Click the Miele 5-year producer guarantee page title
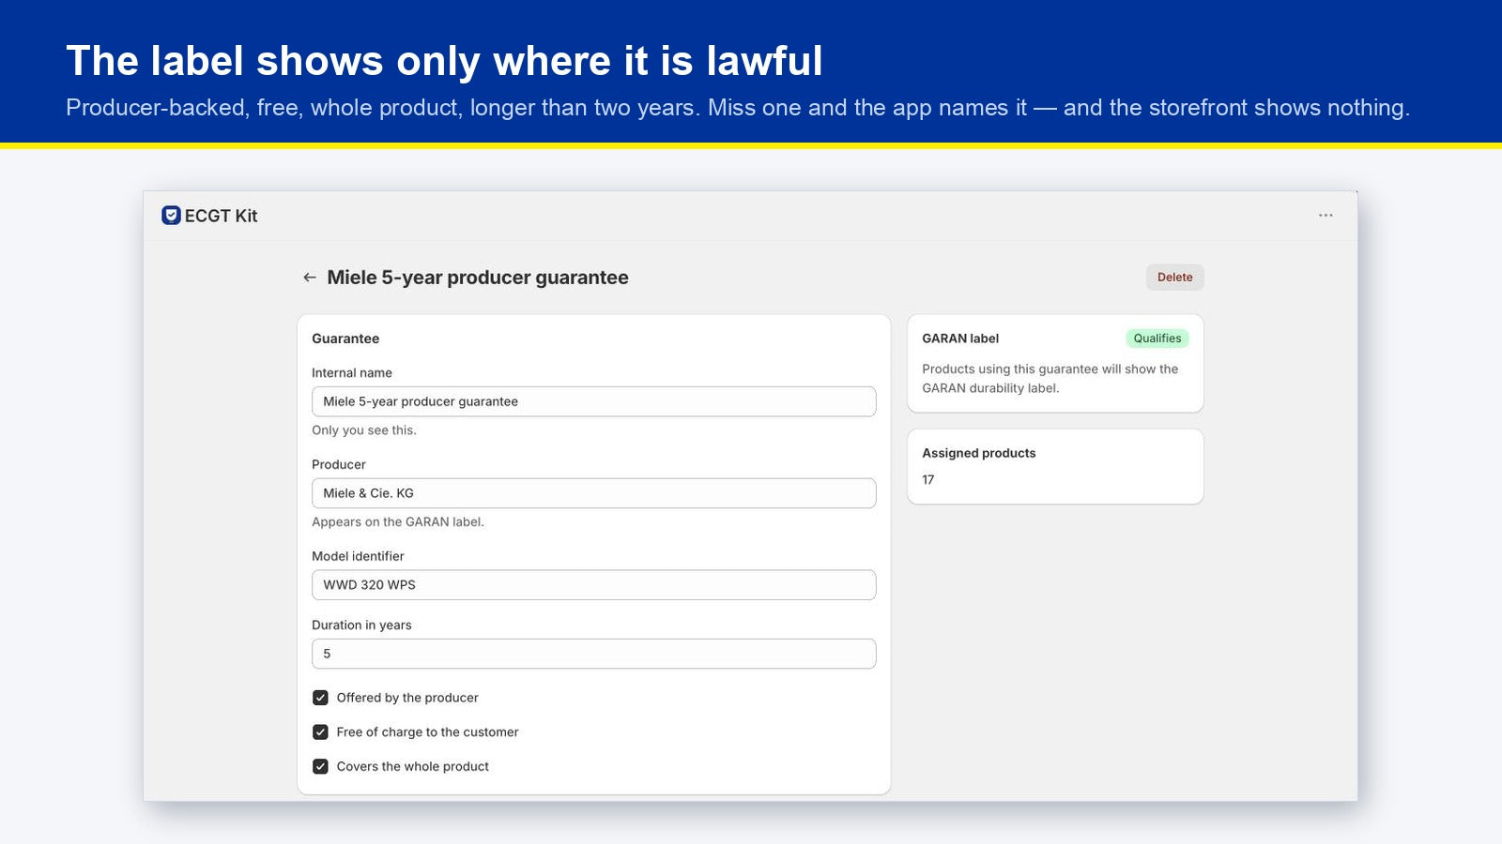Viewport: 1502px width, 844px height. [x=478, y=278]
